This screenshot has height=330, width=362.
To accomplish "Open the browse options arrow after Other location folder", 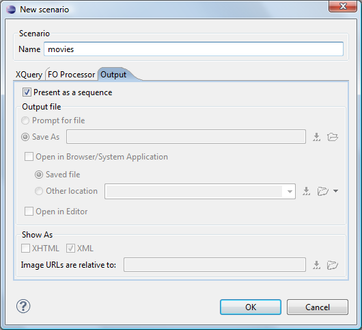I will pos(335,191).
